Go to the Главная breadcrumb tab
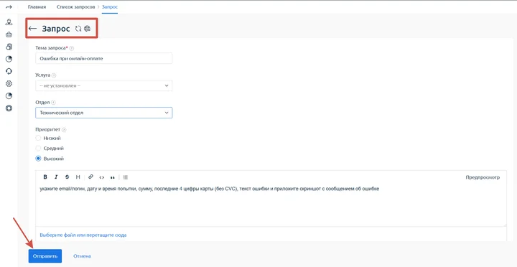The image size is (517, 267). point(37,6)
